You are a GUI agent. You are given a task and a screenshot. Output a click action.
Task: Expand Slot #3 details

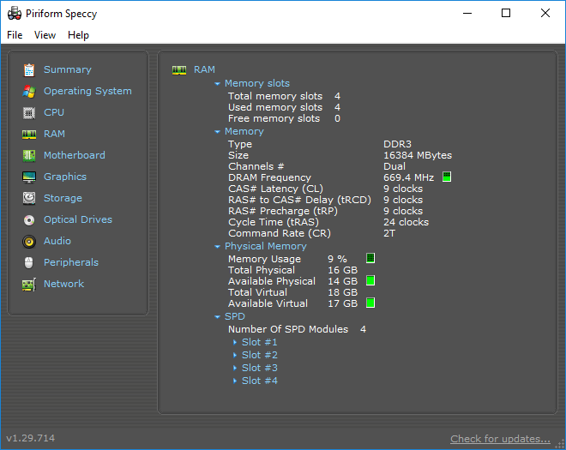click(235, 368)
